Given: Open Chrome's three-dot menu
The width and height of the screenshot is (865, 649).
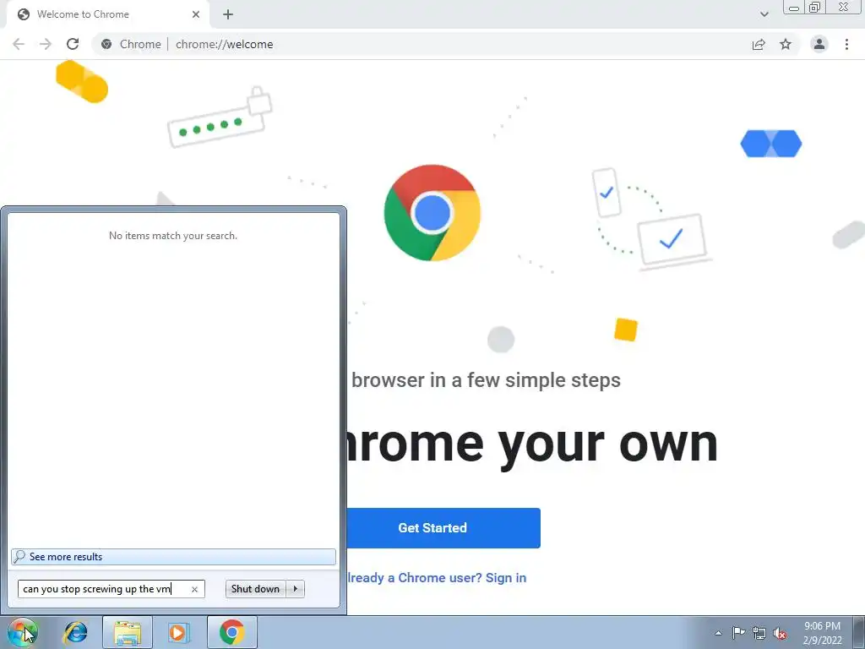Looking at the screenshot, I should tap(846, 44).
